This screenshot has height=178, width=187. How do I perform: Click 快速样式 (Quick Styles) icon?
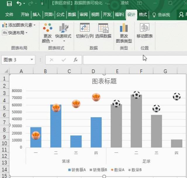[64, 28]
